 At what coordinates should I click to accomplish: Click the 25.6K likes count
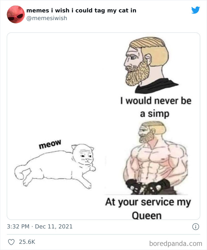(x=27, y=242)
